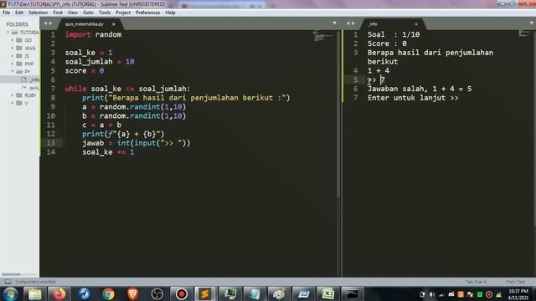Expand the RUBY folder arrow
This screenshot has width=536, height=301.
coord(13,95)
